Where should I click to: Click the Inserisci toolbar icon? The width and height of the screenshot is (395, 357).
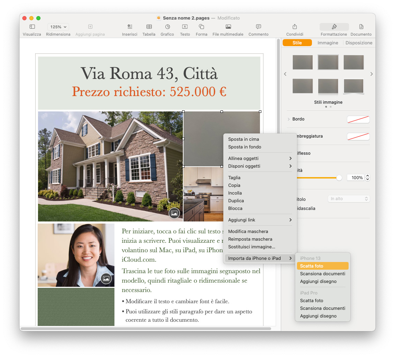coord(129,27)
